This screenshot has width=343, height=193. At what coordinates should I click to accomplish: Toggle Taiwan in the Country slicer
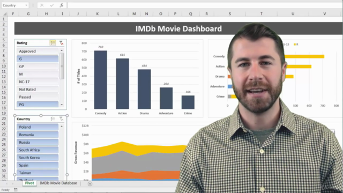coord(38,173)
